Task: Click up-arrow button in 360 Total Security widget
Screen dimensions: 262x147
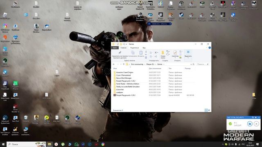Action: [256, 124]
